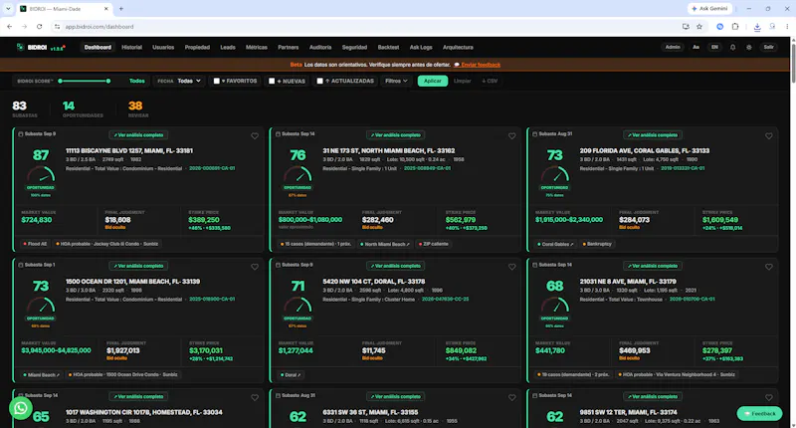Click the 14 Oportunidades counter

(83, 108)
